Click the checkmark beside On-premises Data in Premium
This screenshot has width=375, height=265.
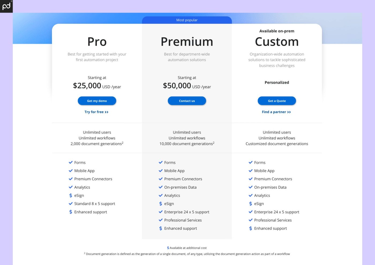pos(160,187)
